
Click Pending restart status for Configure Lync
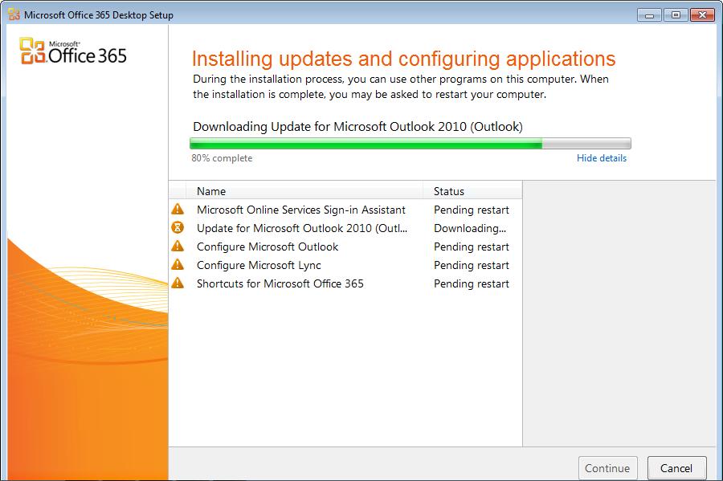tap(472, 265)
